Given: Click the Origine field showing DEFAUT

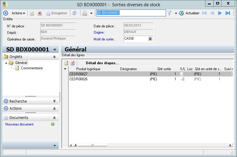Looking at the screenshot, I should [x=138, y=32].
